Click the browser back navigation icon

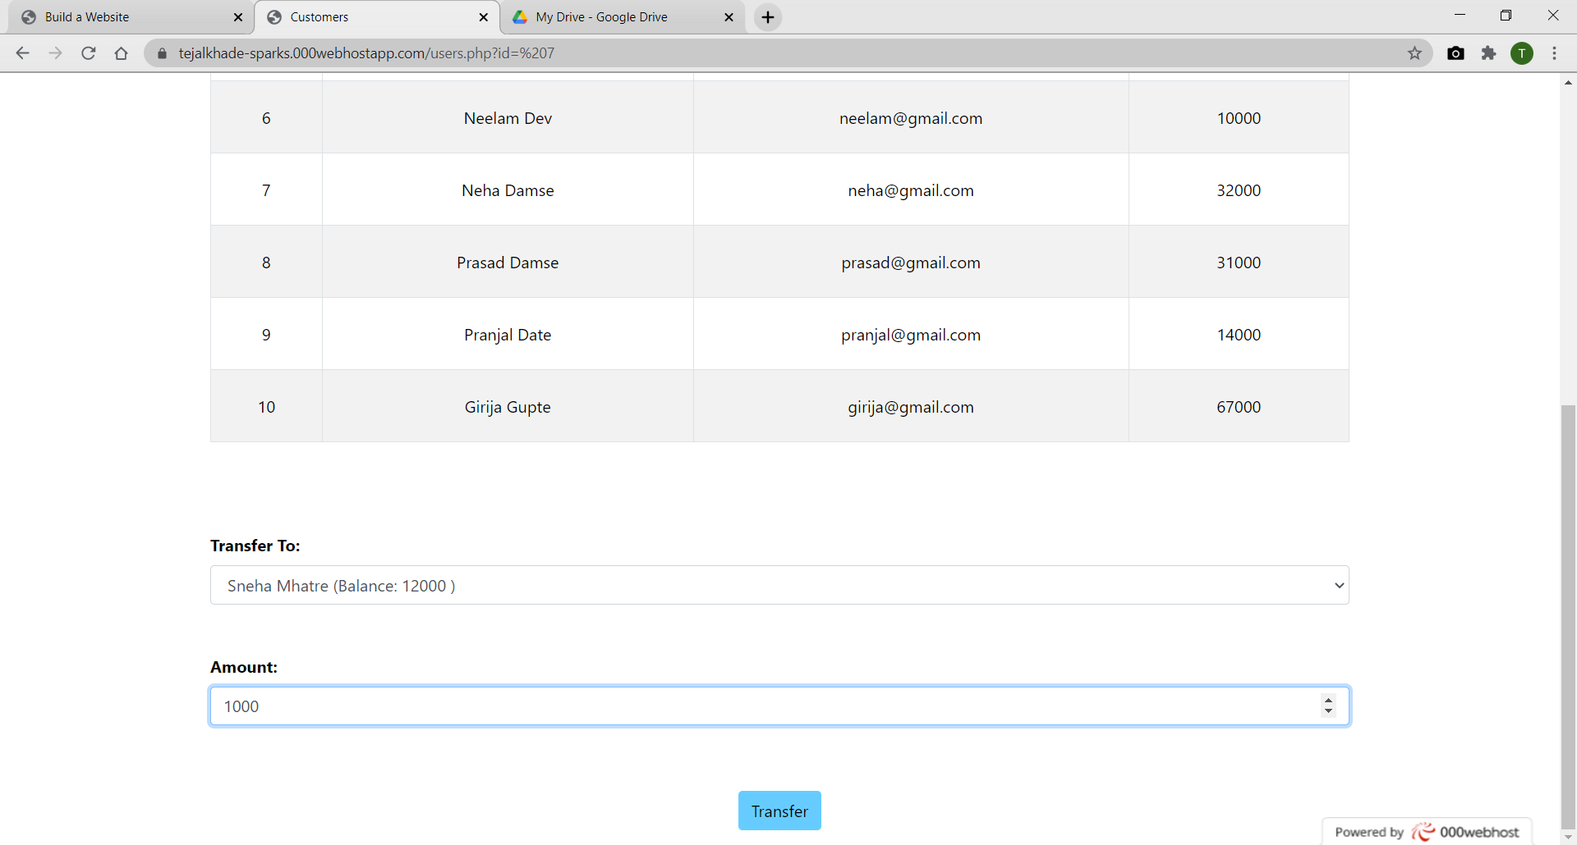pos(22,53)
